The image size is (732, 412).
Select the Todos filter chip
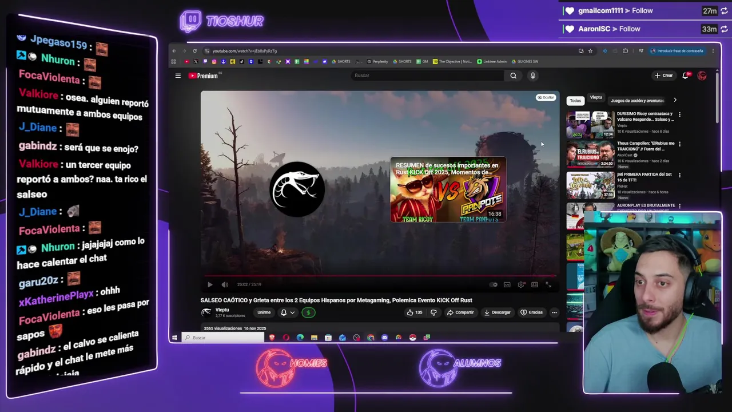pyautogui.click(x=575, y=101)
